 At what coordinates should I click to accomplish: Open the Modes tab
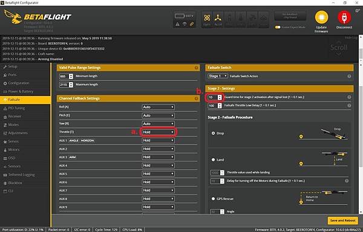pyautogui.click(x=25, y=125)
